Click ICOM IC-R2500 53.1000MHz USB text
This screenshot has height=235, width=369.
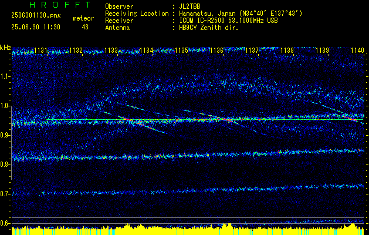point(228,21)
